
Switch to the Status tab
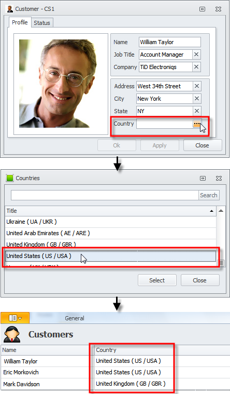coord(42,23)
